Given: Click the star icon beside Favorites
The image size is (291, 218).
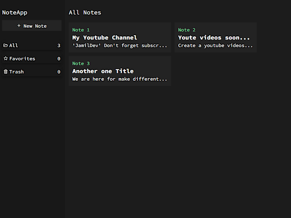Looking at the screenshot, I should tap(6, 59).
